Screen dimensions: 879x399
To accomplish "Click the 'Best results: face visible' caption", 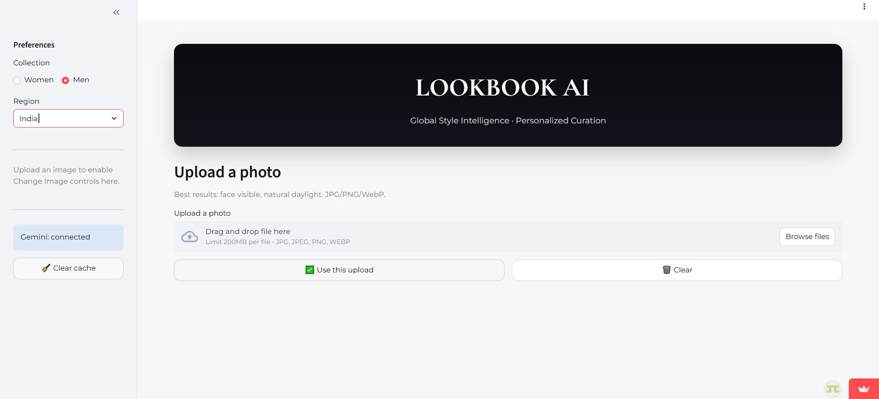I will [279, 194].
